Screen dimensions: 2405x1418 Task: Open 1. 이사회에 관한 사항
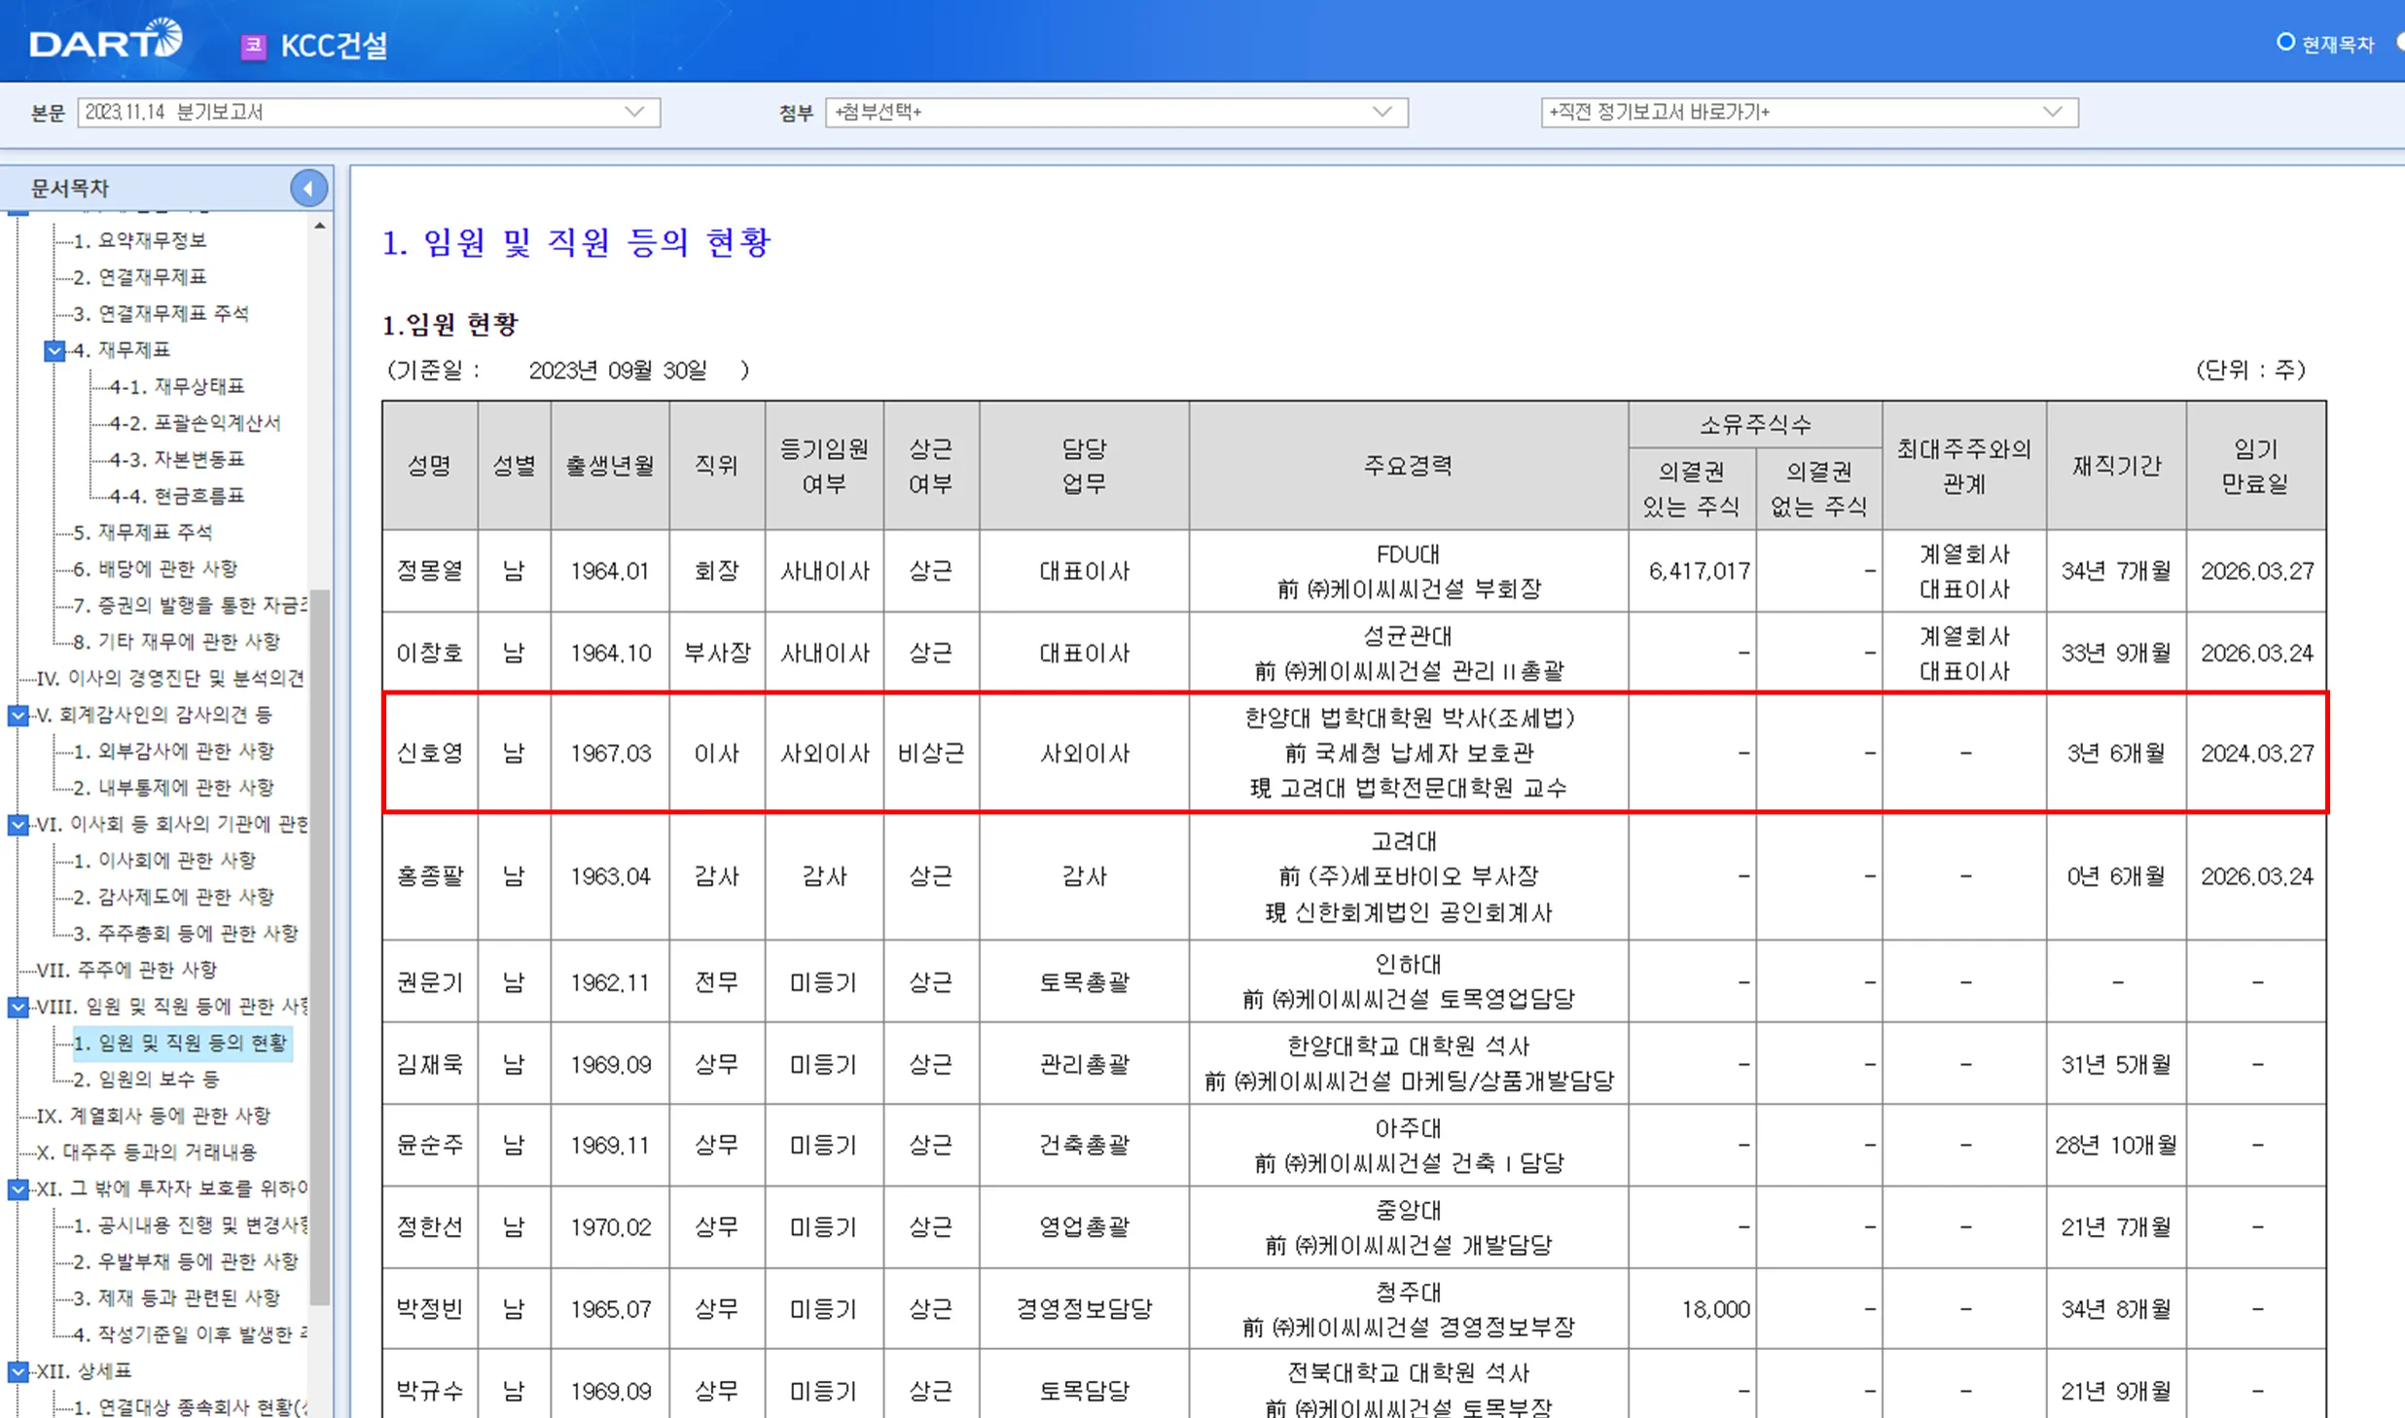click(x=165, y=860)
